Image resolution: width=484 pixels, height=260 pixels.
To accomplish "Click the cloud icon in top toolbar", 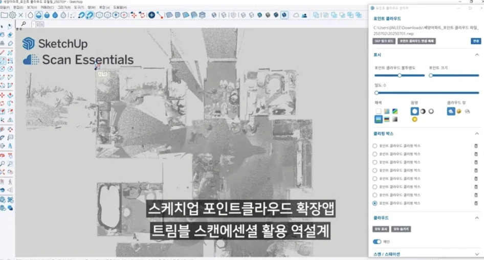I will pos(296,15).
